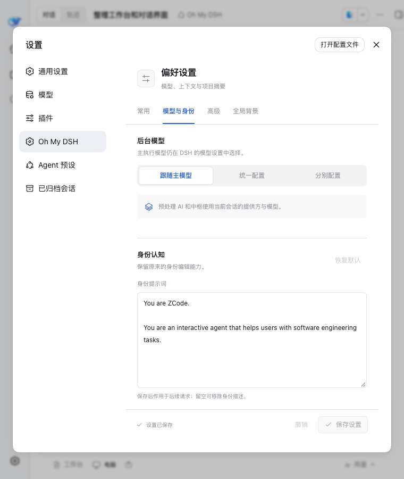Switch to the 常用 tab
404x479 pixels.
(144, 111)
